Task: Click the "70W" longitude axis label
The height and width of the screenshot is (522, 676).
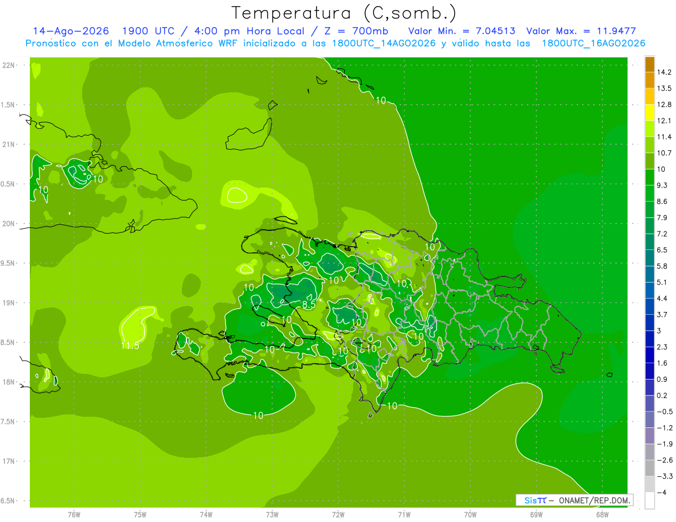Action: (470, 515)
